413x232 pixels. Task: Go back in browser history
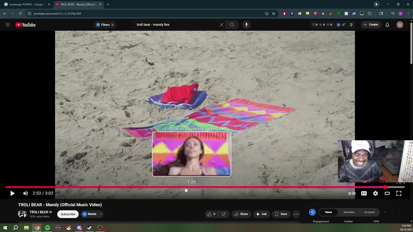pyautogui.click(x=5, y=14)
